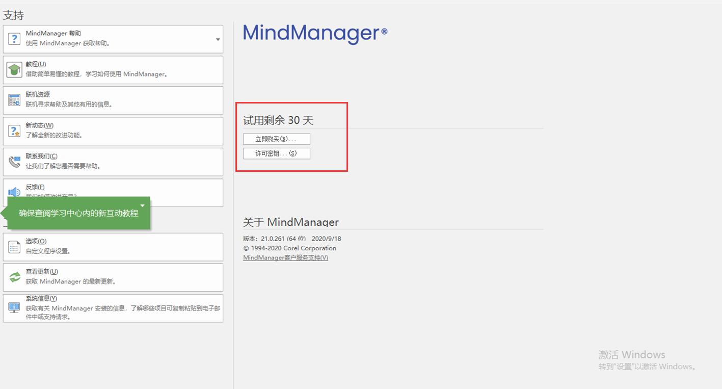The height and width of the screenshot is (389, 722).
Task: Expand the MindManager 帮助 dropdown arrow
Action: tap(218, 38)
